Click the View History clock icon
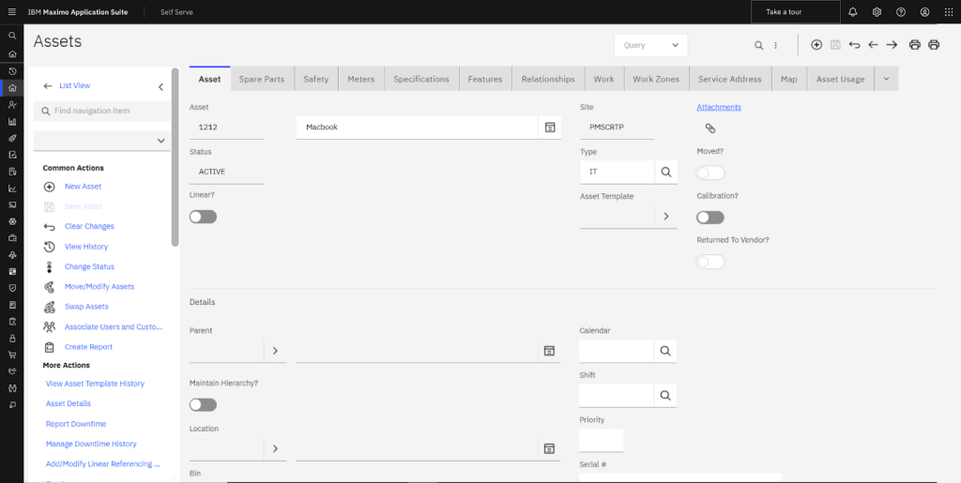Viewport: 961px width, 483px height. click(x=50, y=247)
